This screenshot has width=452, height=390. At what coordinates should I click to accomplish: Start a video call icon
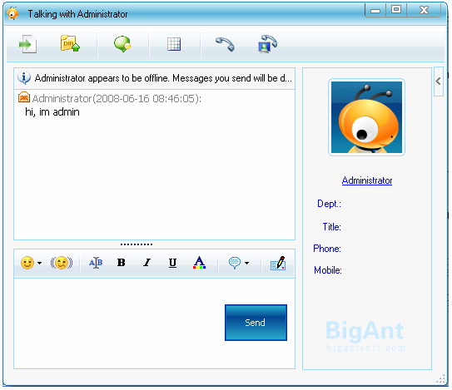267,44
